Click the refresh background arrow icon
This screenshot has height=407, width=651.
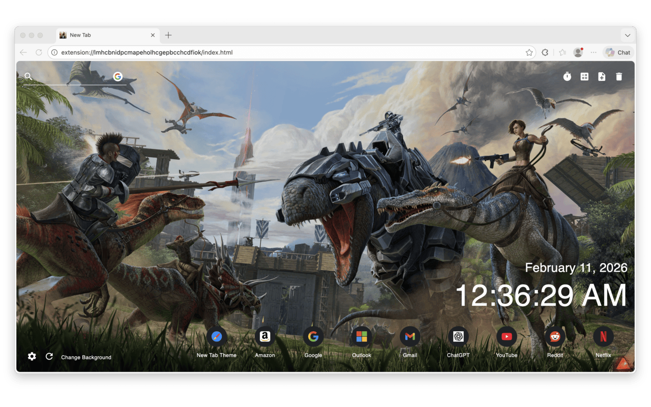click(49, 357)
